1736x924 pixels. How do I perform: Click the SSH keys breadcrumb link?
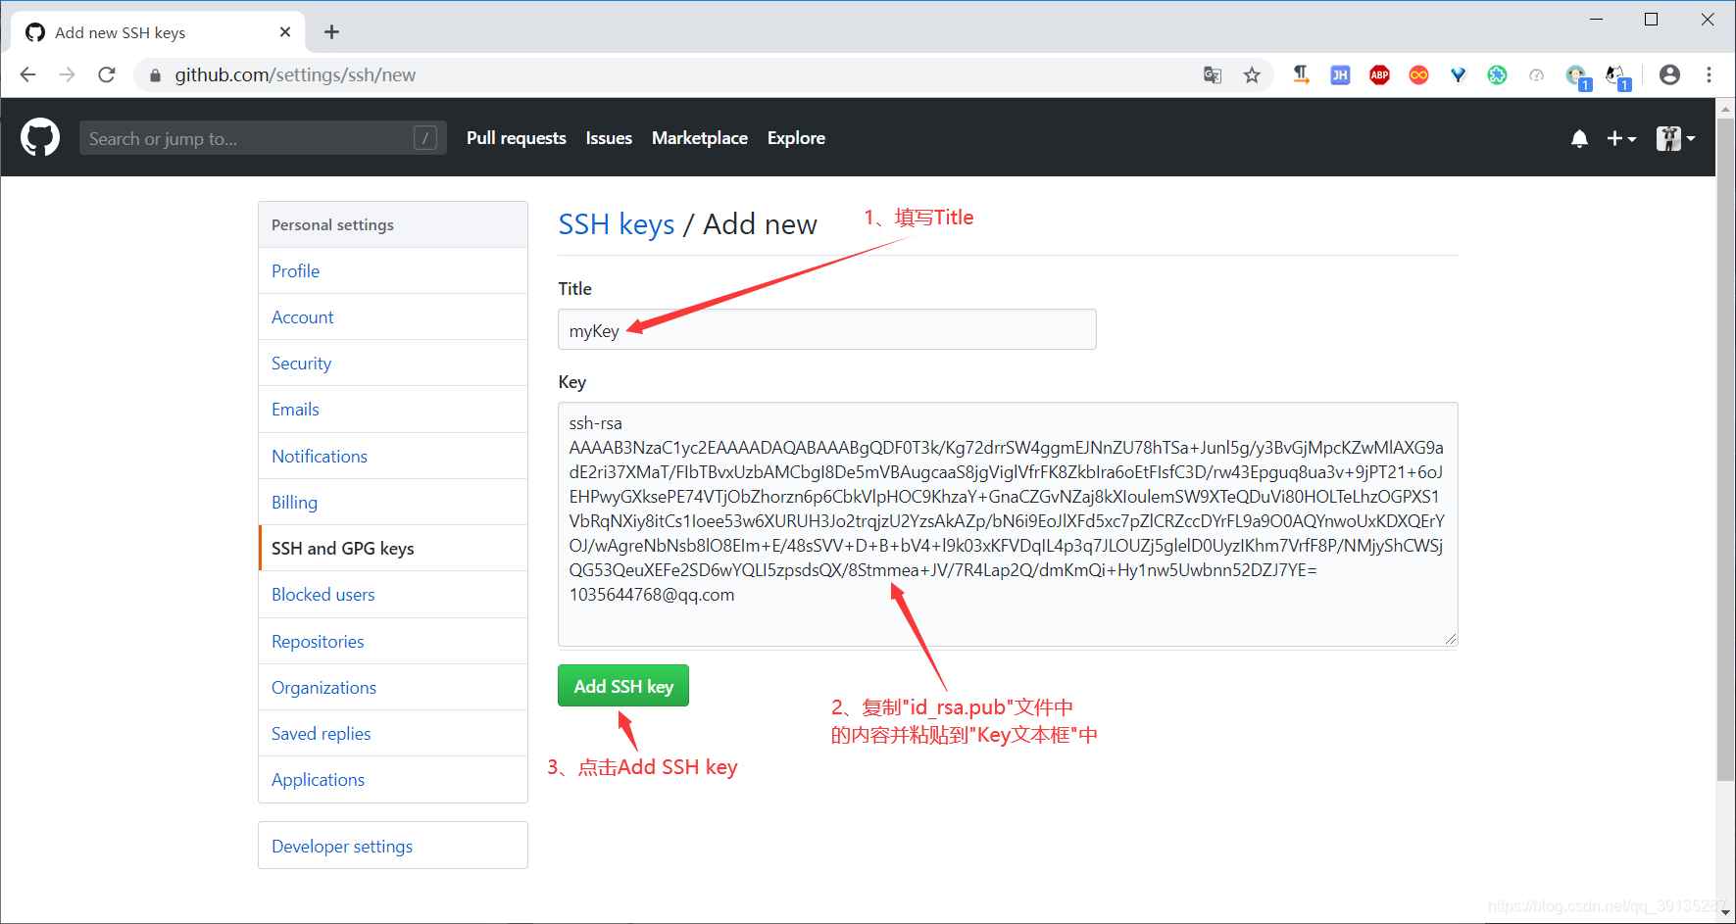pos(617,224)
